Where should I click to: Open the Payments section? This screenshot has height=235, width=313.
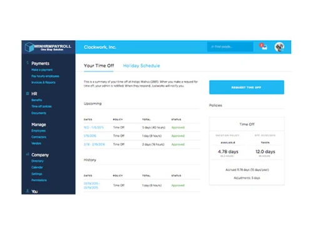tap(40, 63)
